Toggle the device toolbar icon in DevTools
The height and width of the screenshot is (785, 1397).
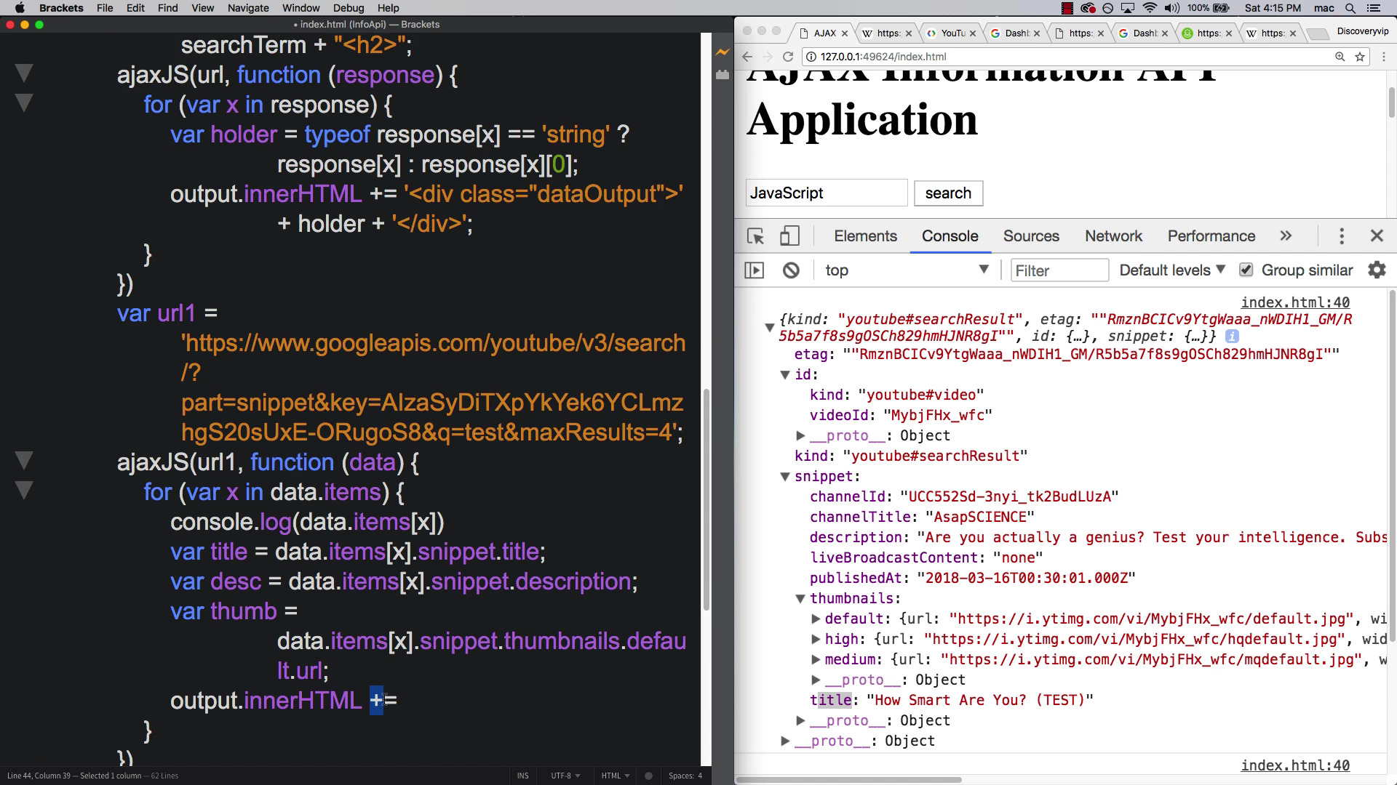pos(789,236)
